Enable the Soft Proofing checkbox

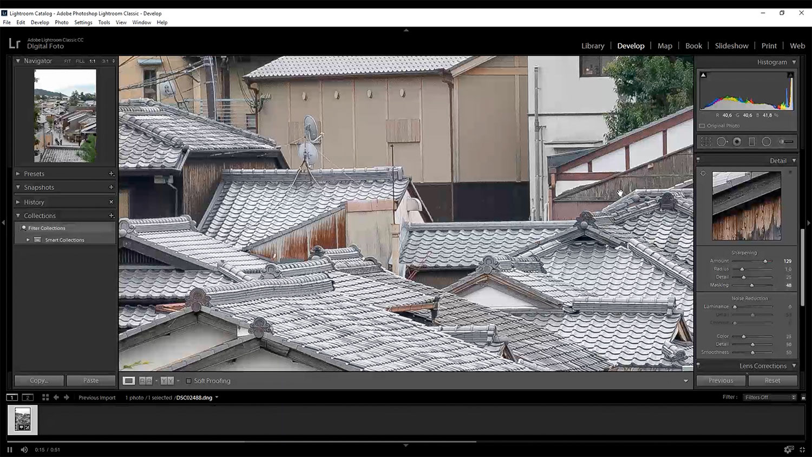tap(189, 381)
